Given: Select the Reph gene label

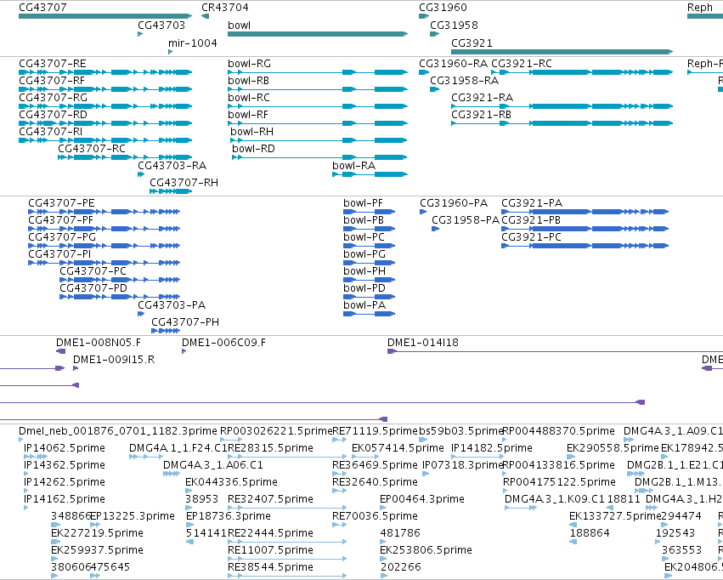Looking at the screenshot, I should click(700, 8).
